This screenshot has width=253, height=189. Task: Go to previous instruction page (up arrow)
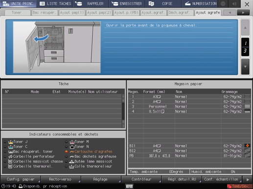coord(245,28)
